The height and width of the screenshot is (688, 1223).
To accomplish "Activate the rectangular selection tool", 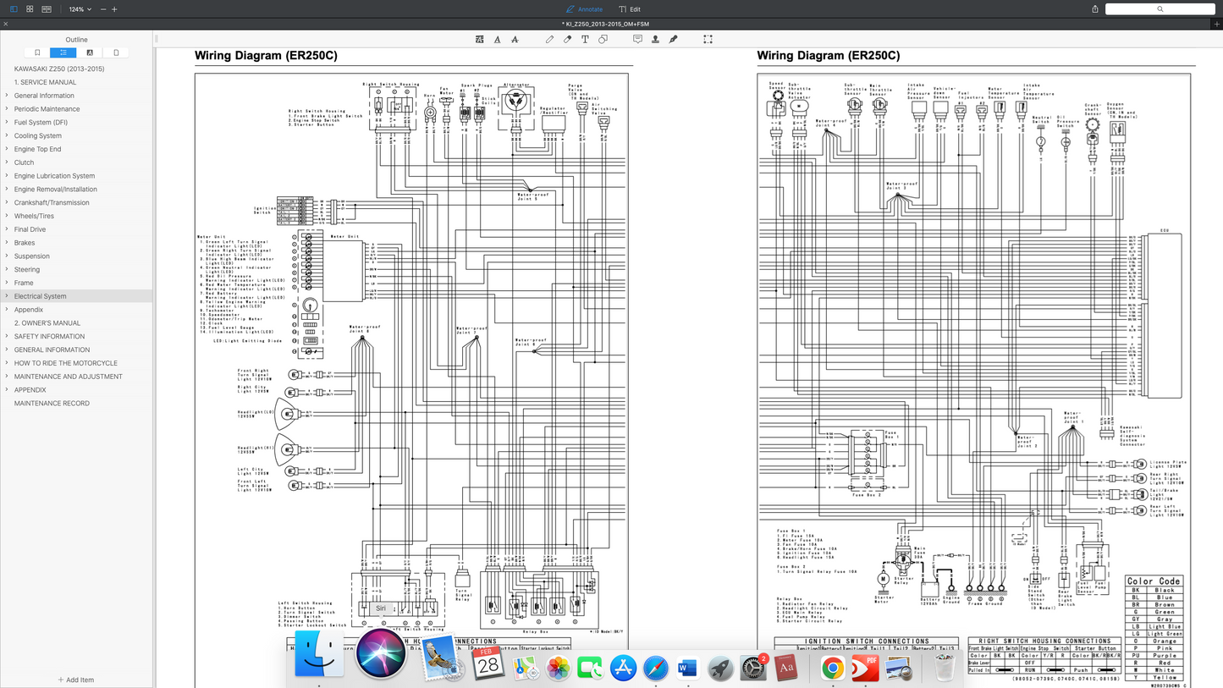I will tap(708, 39).
